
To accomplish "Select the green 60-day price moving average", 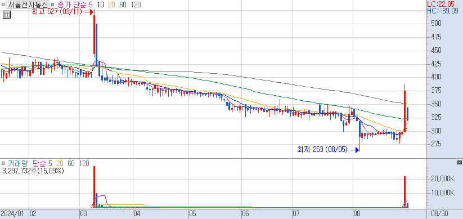I will point(123,5).
